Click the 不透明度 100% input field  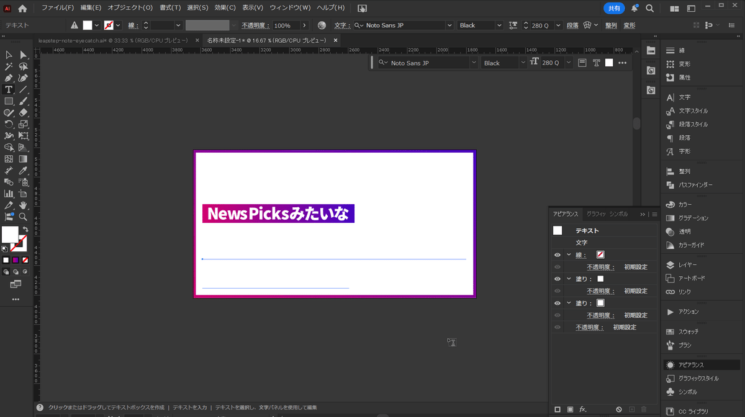coord(284,25)
